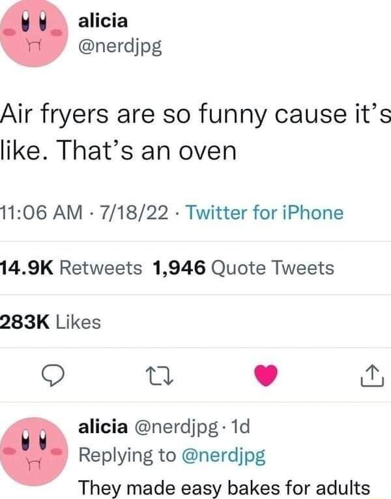Open alicia's Kirby avatar at top

tap(34, 33)
